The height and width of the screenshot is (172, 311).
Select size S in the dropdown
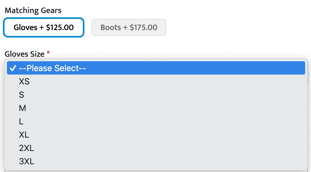22,95
